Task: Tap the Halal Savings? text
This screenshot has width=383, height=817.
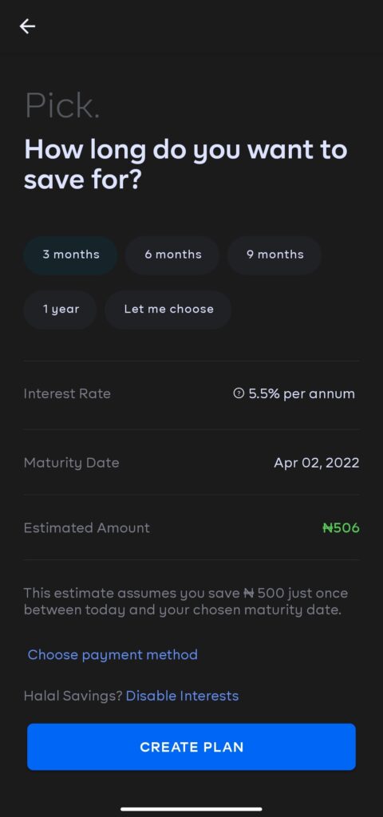Action: (73, 696)
